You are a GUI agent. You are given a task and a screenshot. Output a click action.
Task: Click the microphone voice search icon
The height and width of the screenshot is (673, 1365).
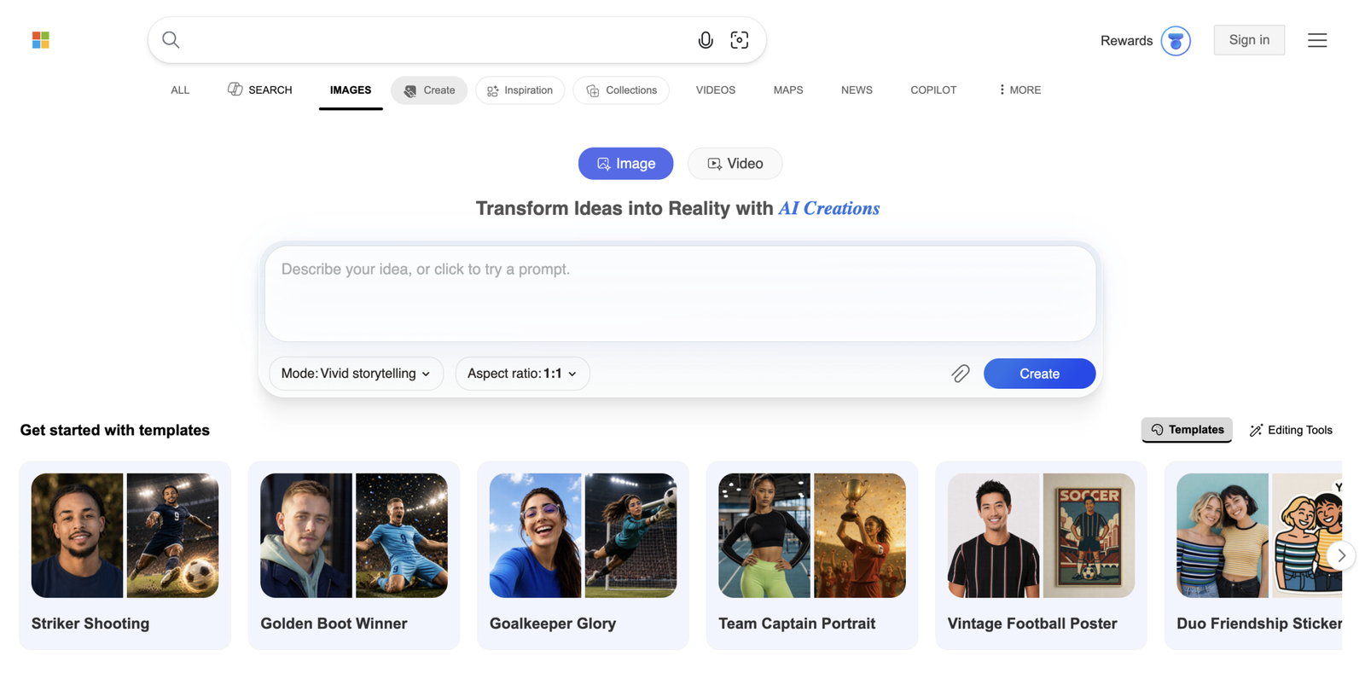706,40
